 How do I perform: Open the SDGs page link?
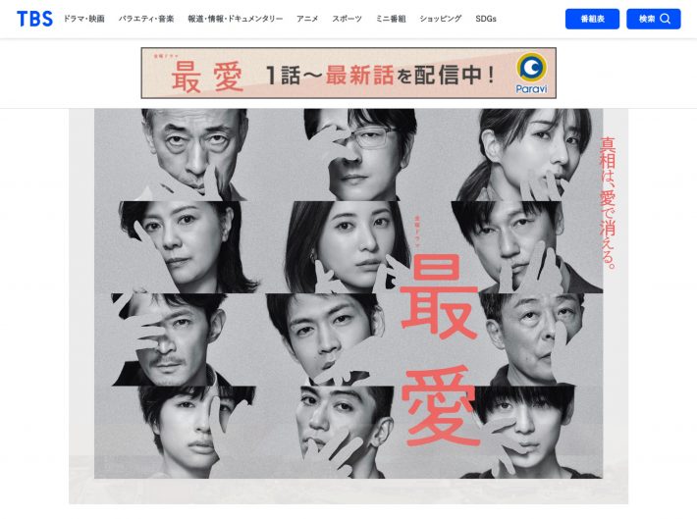point(485,19)
